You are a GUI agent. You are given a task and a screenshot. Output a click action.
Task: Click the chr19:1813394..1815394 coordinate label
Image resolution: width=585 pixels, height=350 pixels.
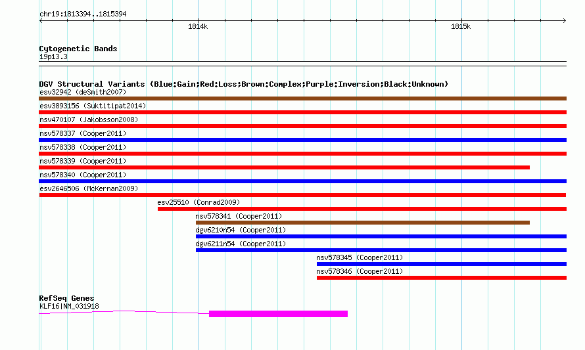coord(83,14)
